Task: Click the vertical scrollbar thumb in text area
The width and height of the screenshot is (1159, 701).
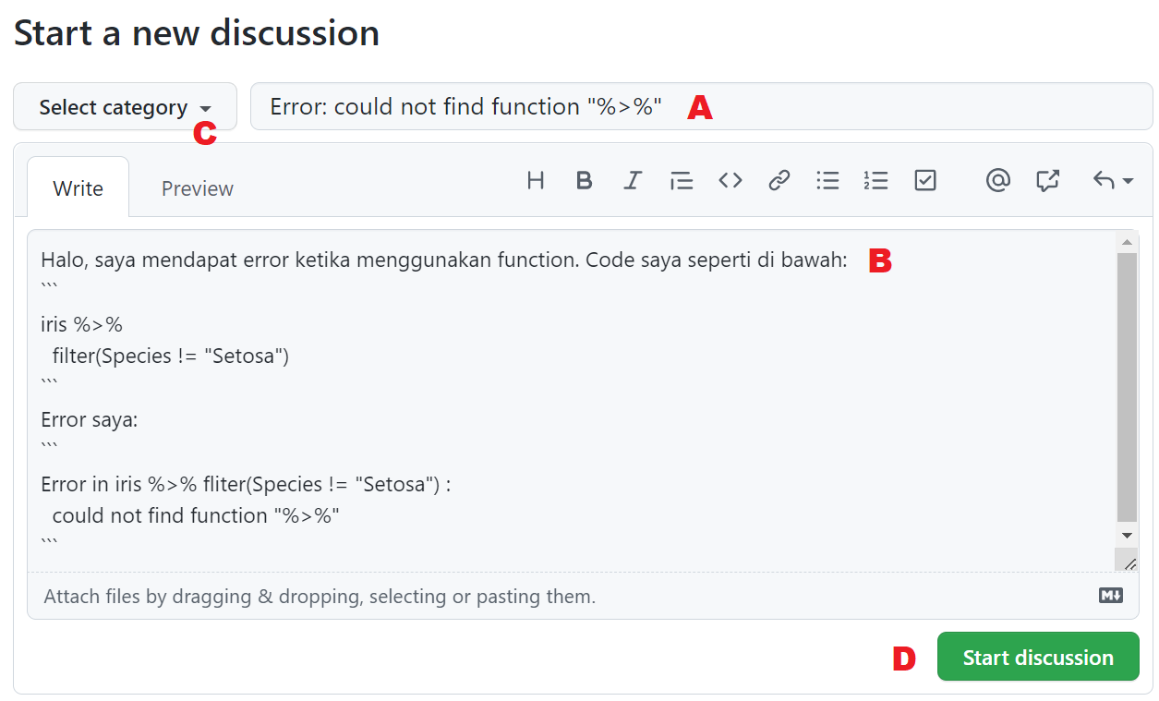Action: tap(1127, 389)
